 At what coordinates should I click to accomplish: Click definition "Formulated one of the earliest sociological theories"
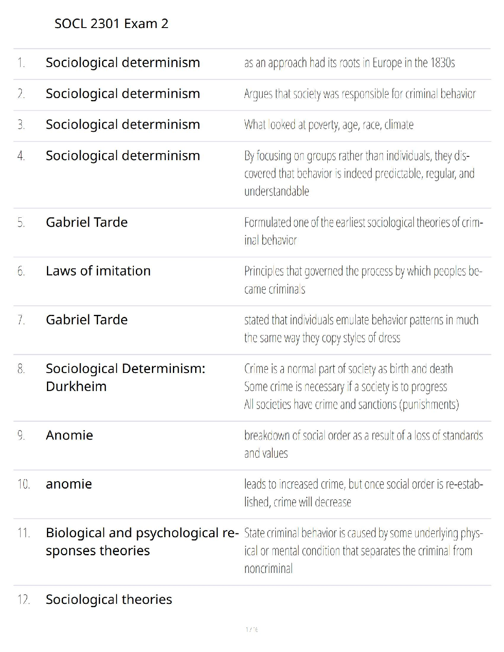coord(363,231)
